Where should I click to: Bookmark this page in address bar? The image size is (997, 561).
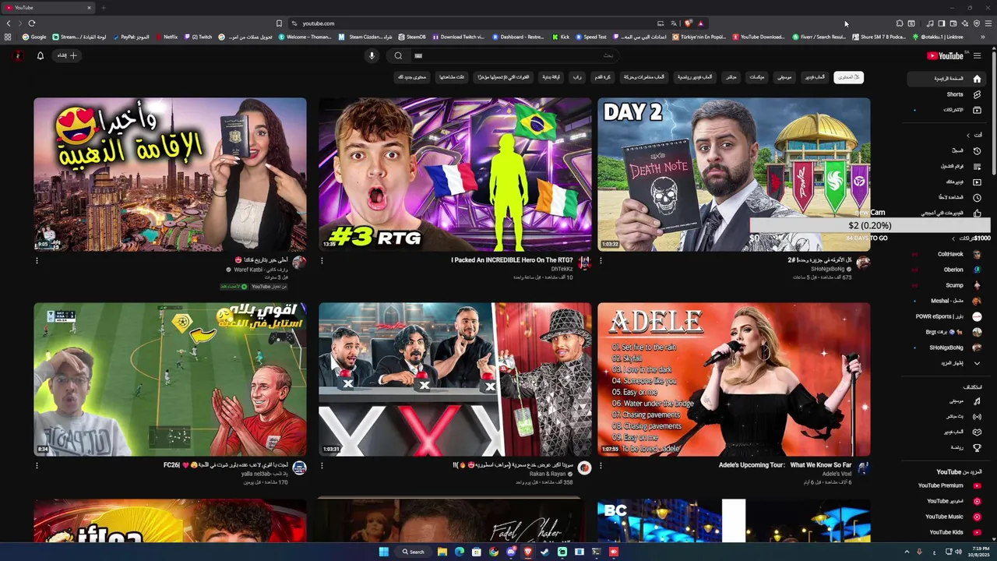click(279, 23)
